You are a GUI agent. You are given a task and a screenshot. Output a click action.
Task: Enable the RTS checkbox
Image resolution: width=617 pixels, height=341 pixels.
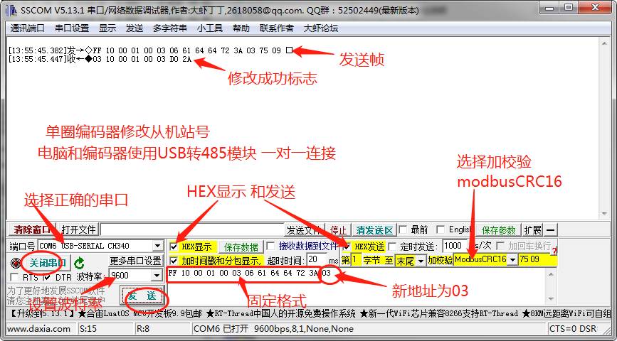15,277
